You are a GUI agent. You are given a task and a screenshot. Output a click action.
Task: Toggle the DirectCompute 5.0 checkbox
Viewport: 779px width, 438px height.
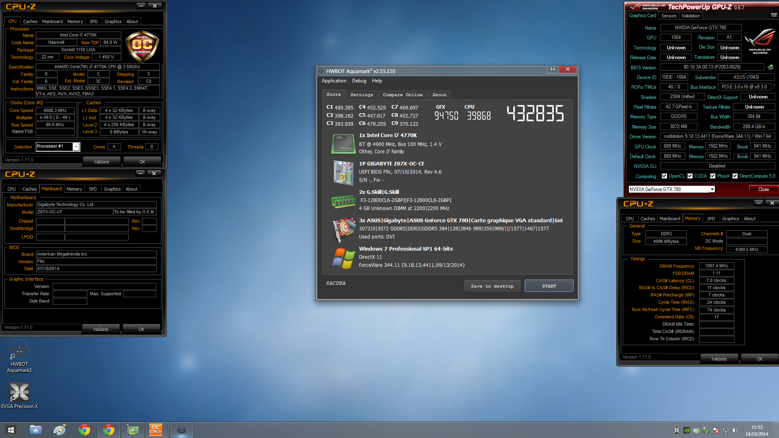[x=735, y=176]
